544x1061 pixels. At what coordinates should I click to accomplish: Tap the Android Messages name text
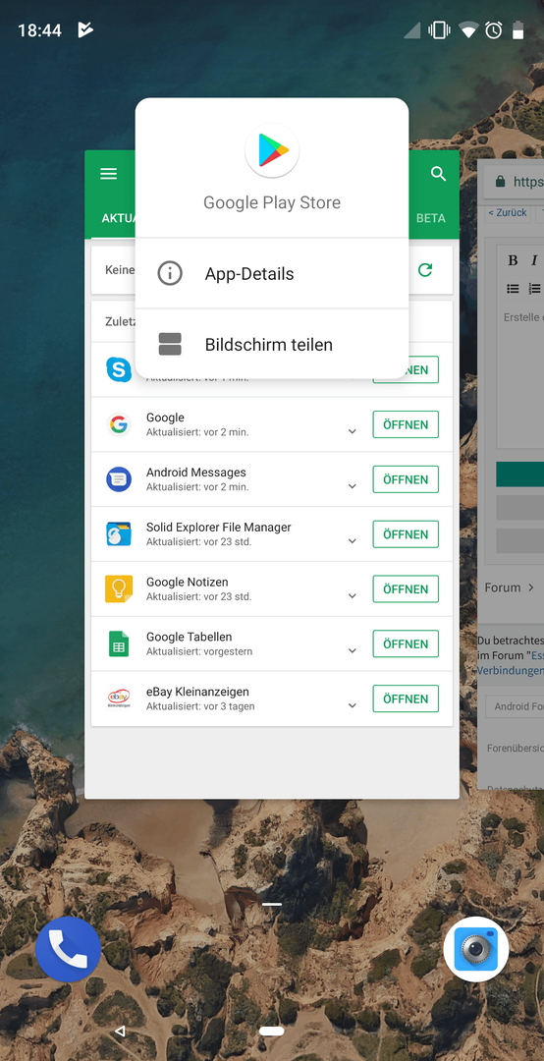196,473
